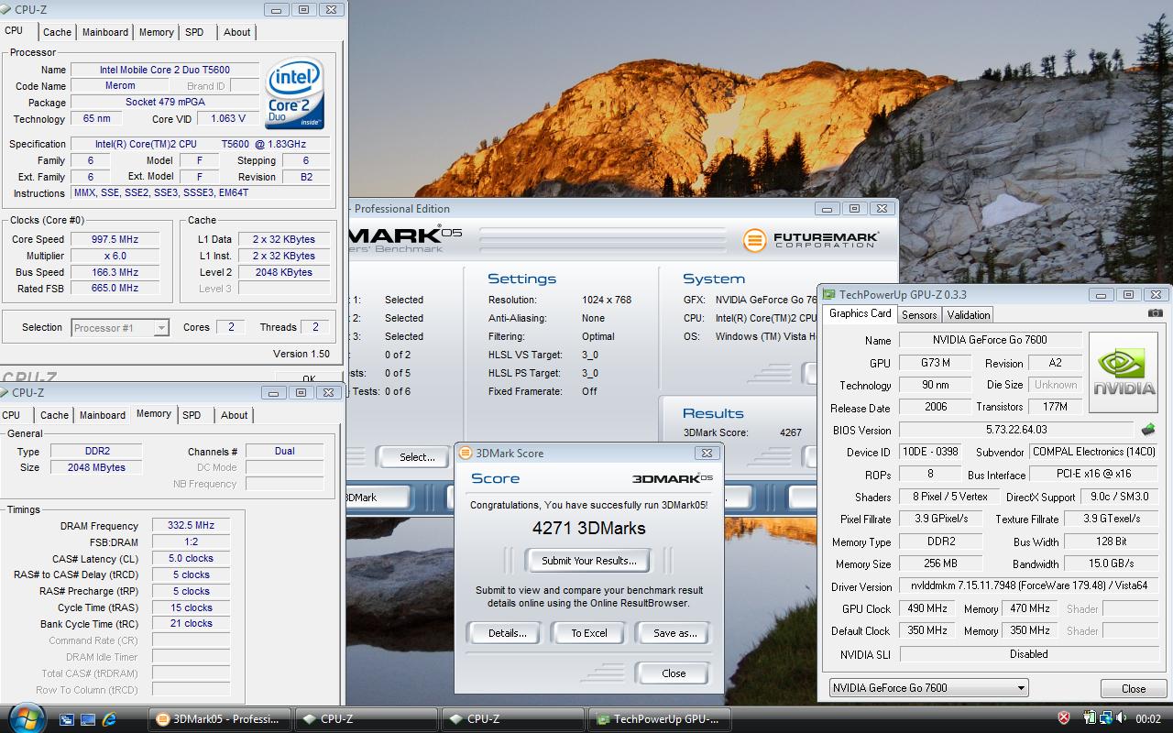
Task: Click the DRAM Frequency 332.5 MHz value
Action: click(191, 526)
